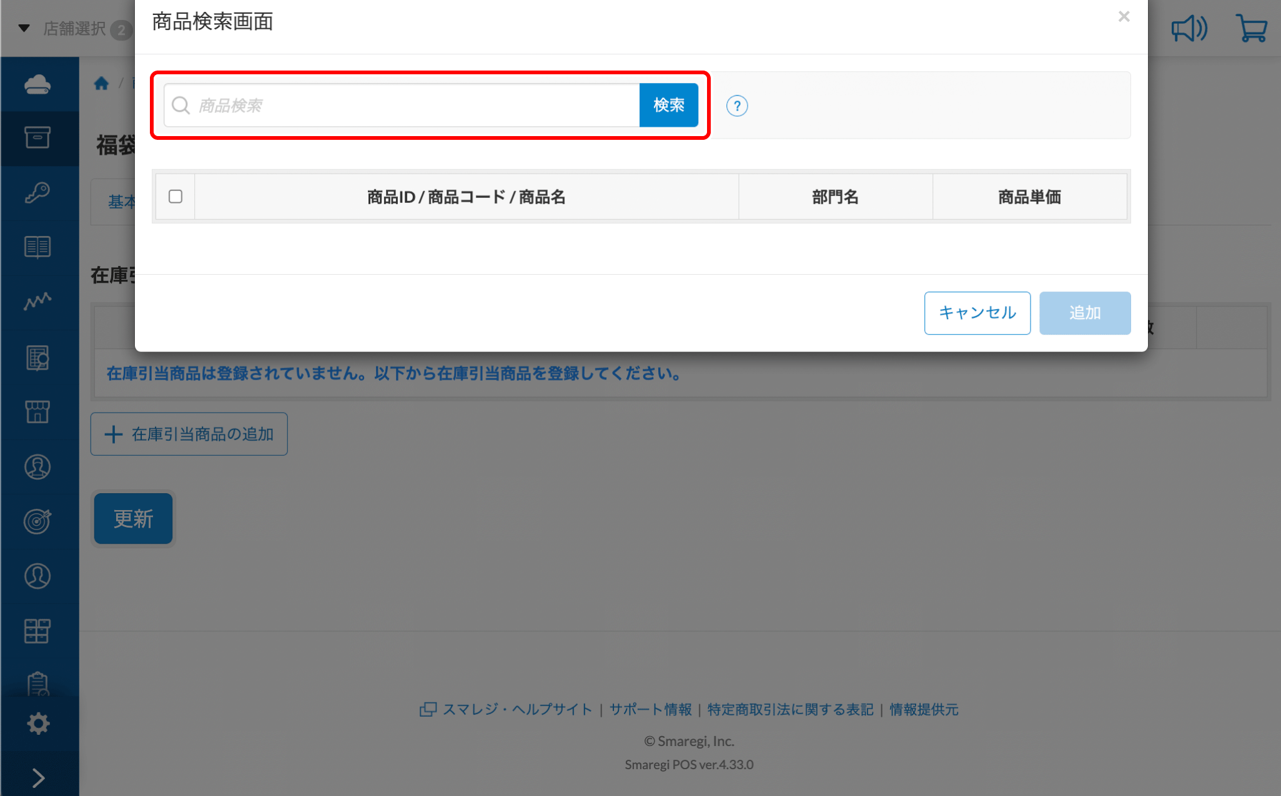Viewport: 1281px width, 796px height.
Task: Open the line-graph analytics sidebar icon
Action: pyautogui.click(x=37, y=302)
